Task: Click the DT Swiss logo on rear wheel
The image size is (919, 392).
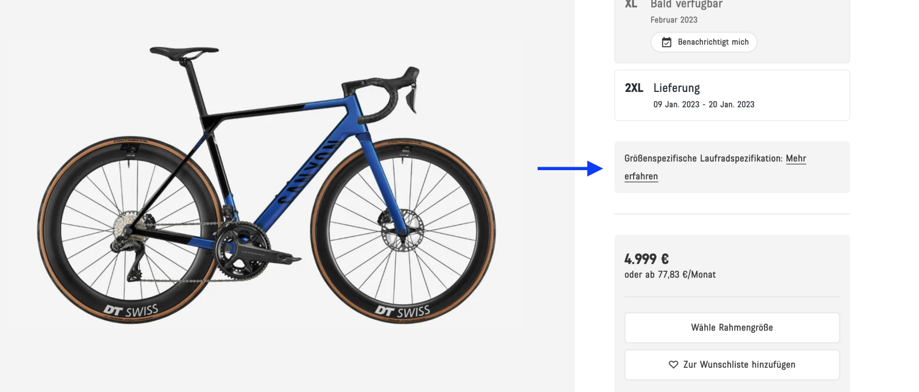Action: (131, 311)
